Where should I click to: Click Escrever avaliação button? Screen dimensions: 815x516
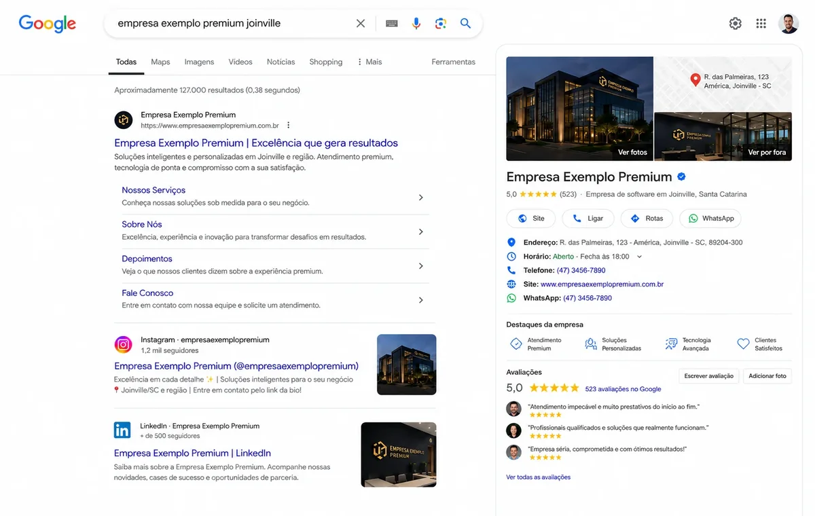708,375
